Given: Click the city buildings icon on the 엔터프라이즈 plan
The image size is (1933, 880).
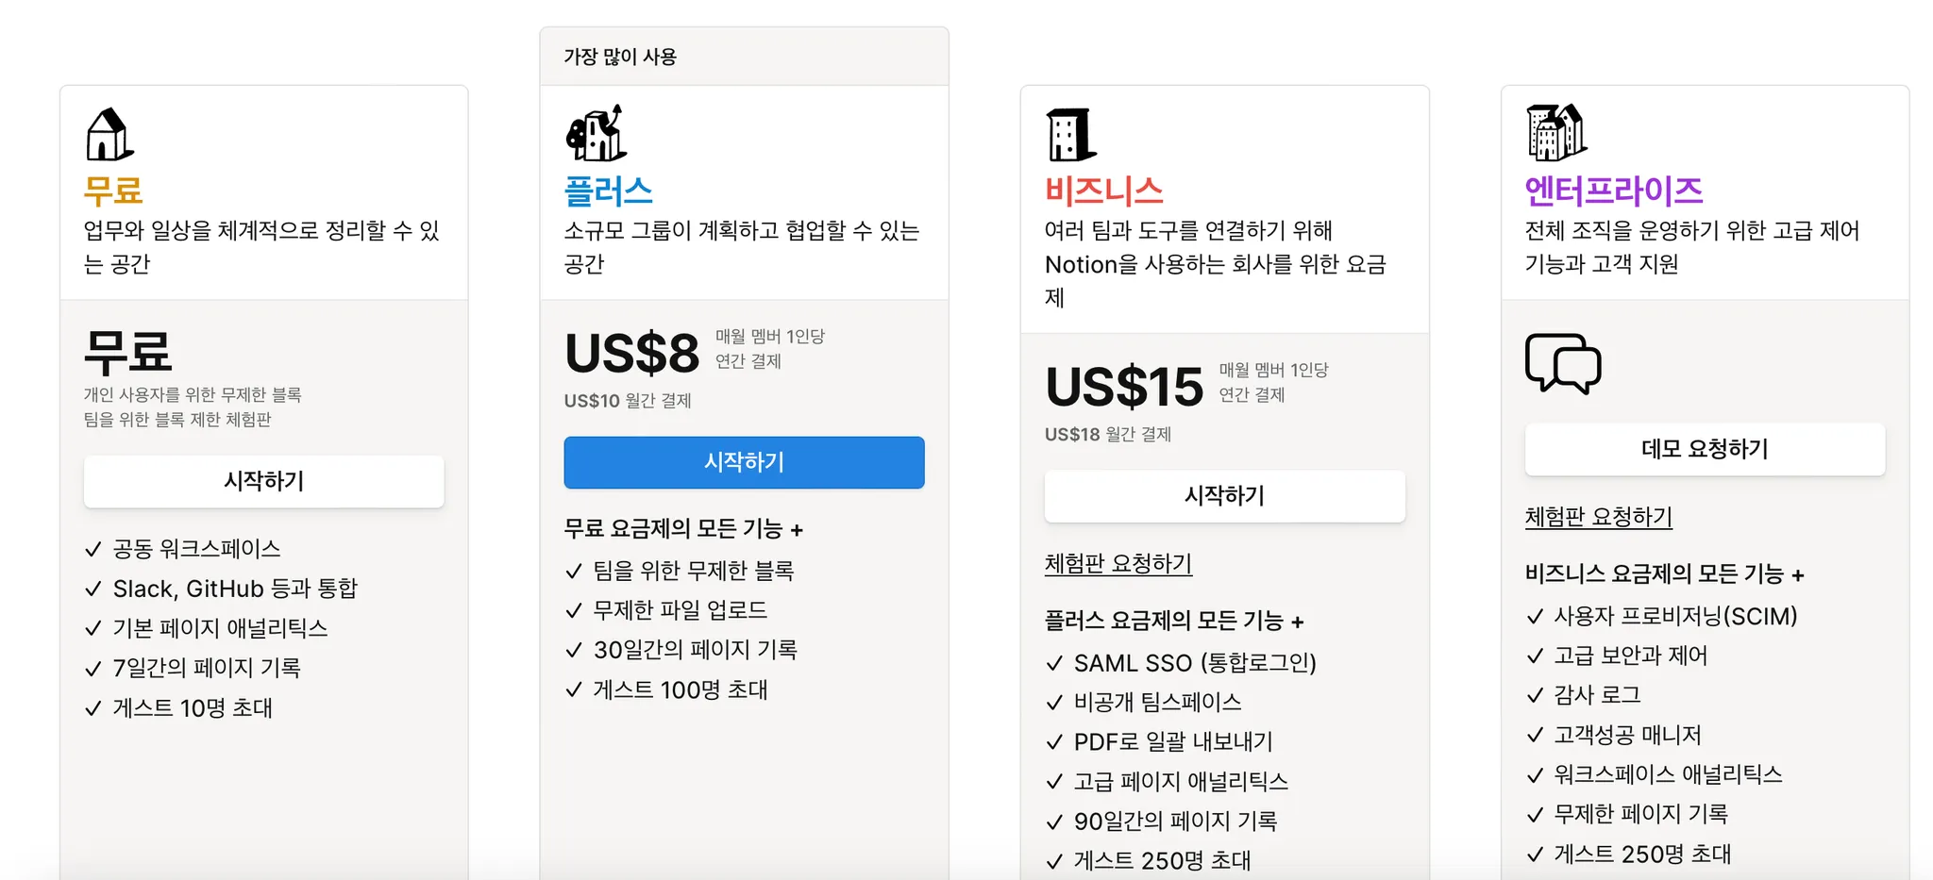Looking at the screenshot, I should coord(1556,133).
